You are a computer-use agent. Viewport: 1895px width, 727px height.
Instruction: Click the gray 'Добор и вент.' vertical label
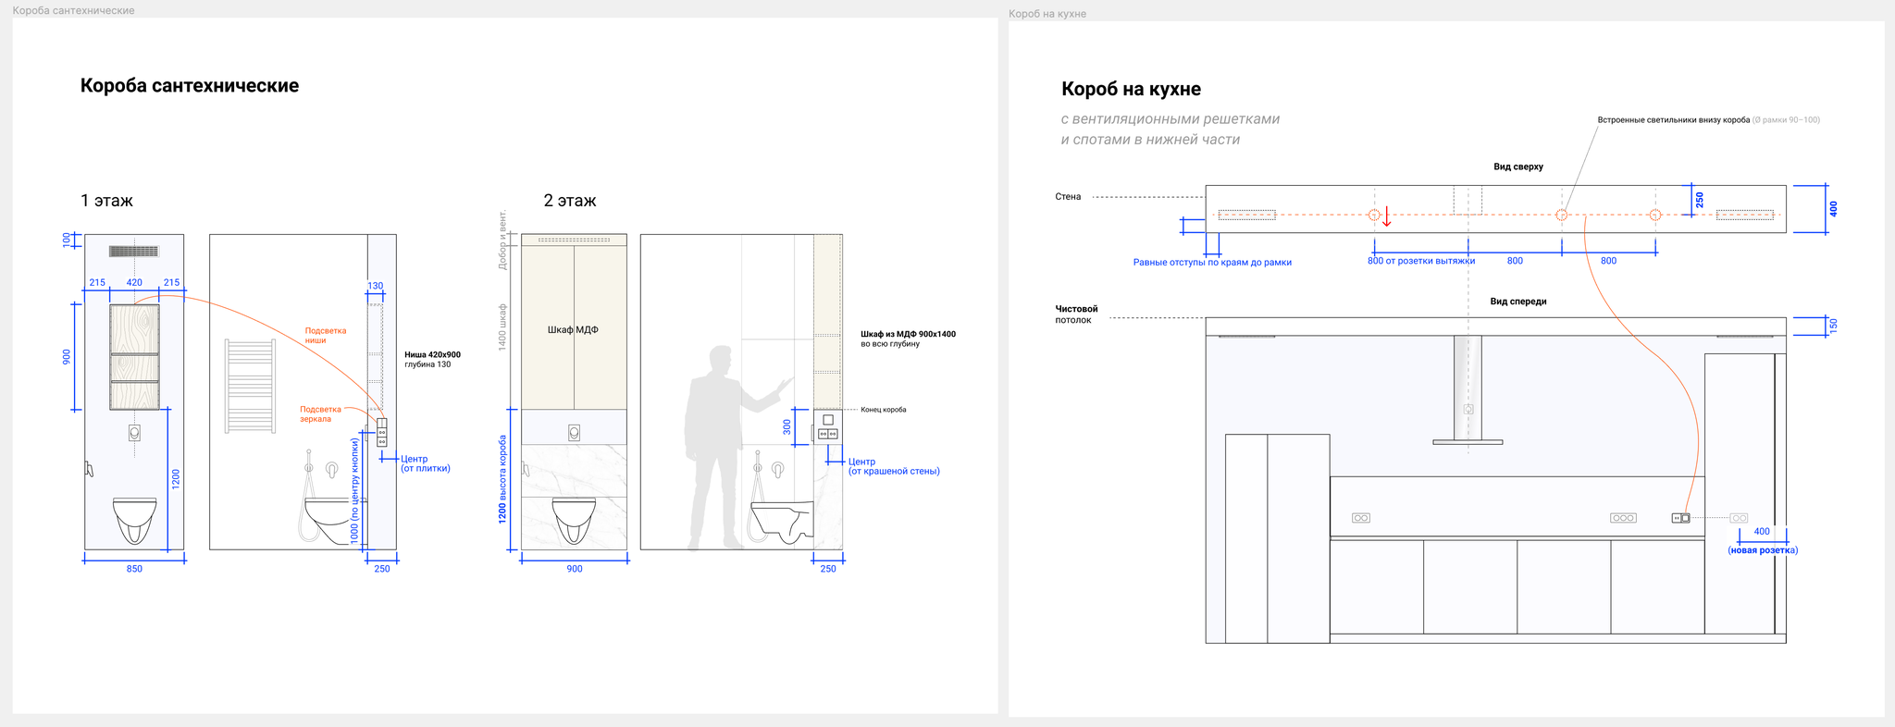click(x=503, y=240)
